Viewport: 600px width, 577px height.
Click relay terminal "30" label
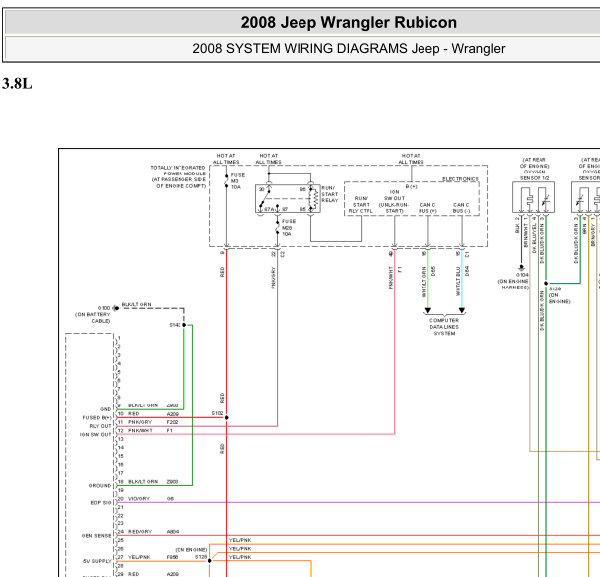[x=261, y=189]
